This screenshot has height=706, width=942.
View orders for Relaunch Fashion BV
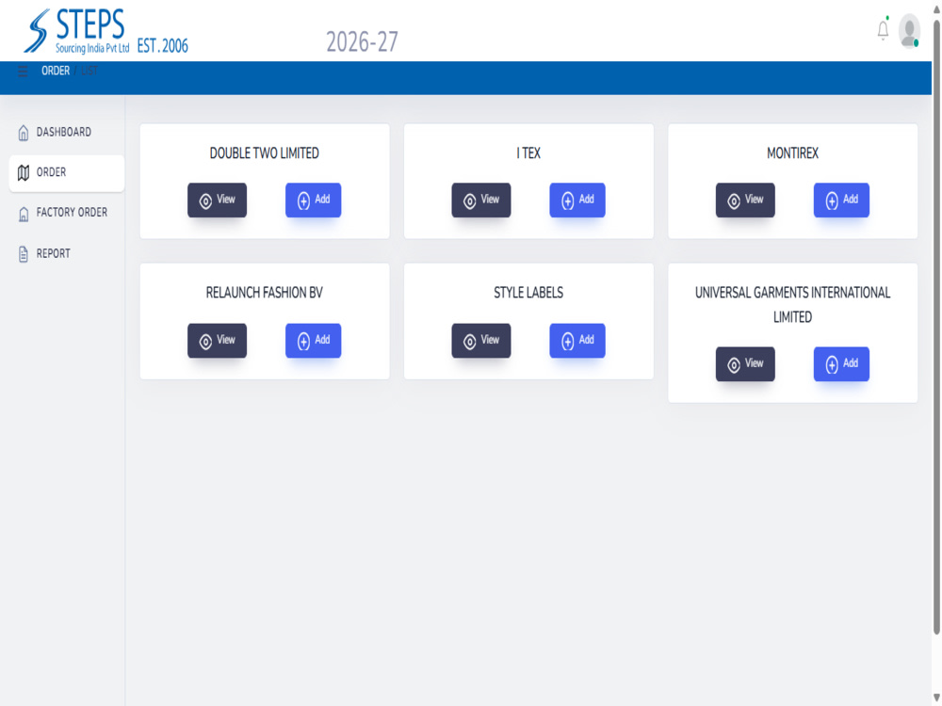tap(217, 341)
